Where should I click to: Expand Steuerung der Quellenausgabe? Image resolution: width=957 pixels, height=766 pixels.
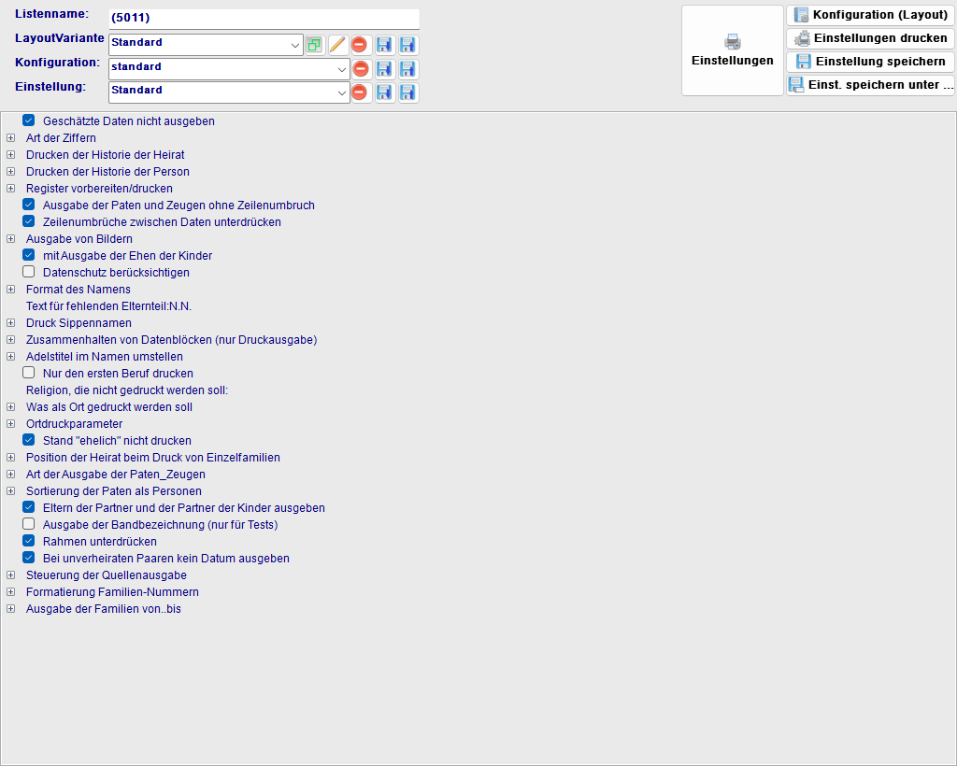[x=10, y=574]
